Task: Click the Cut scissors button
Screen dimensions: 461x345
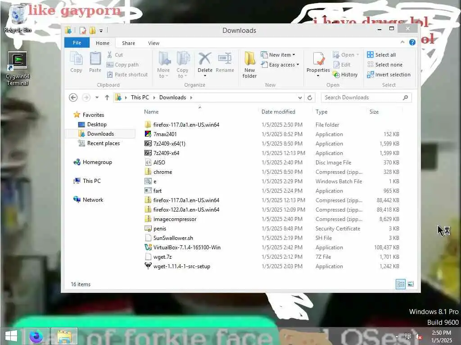Action: tap(115, 55)
